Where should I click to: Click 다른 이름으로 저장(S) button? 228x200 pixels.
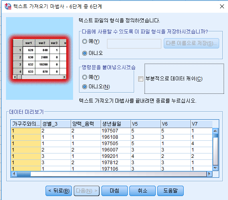pyautogui.click(x=191, y=43)
